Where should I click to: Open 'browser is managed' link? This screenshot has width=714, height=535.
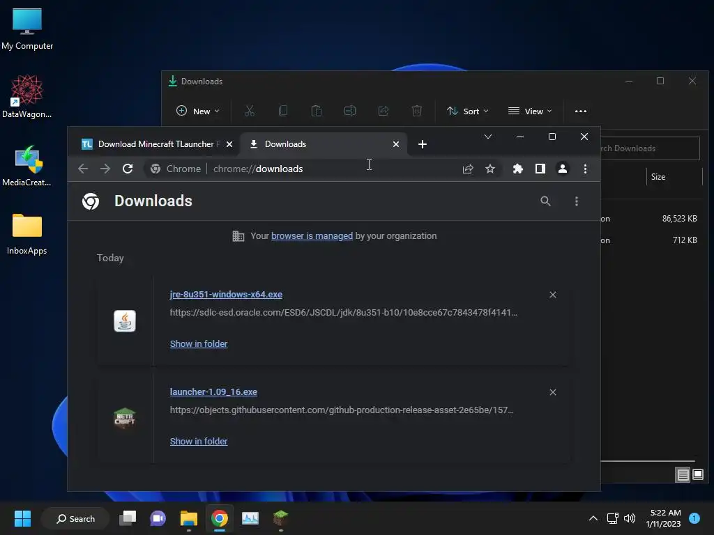312,235
